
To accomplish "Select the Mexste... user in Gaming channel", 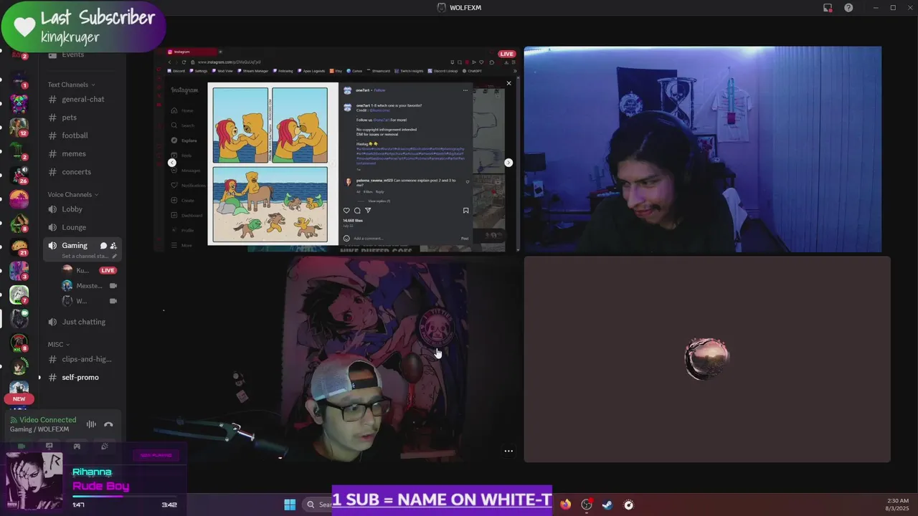I will (90, 285).
